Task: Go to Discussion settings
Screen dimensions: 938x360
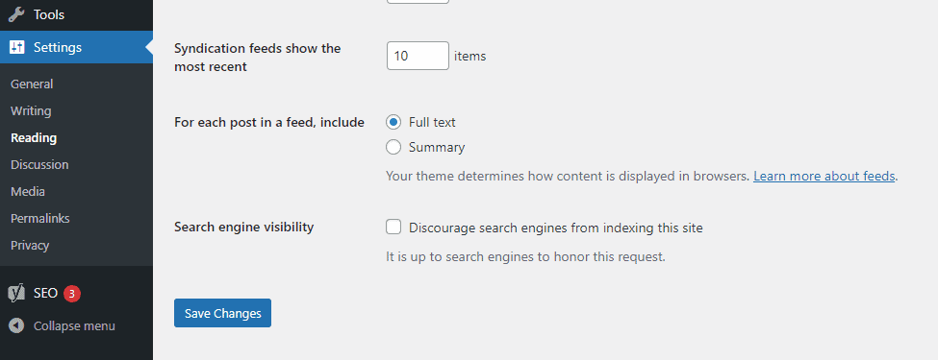Action: tap(39, 165)
